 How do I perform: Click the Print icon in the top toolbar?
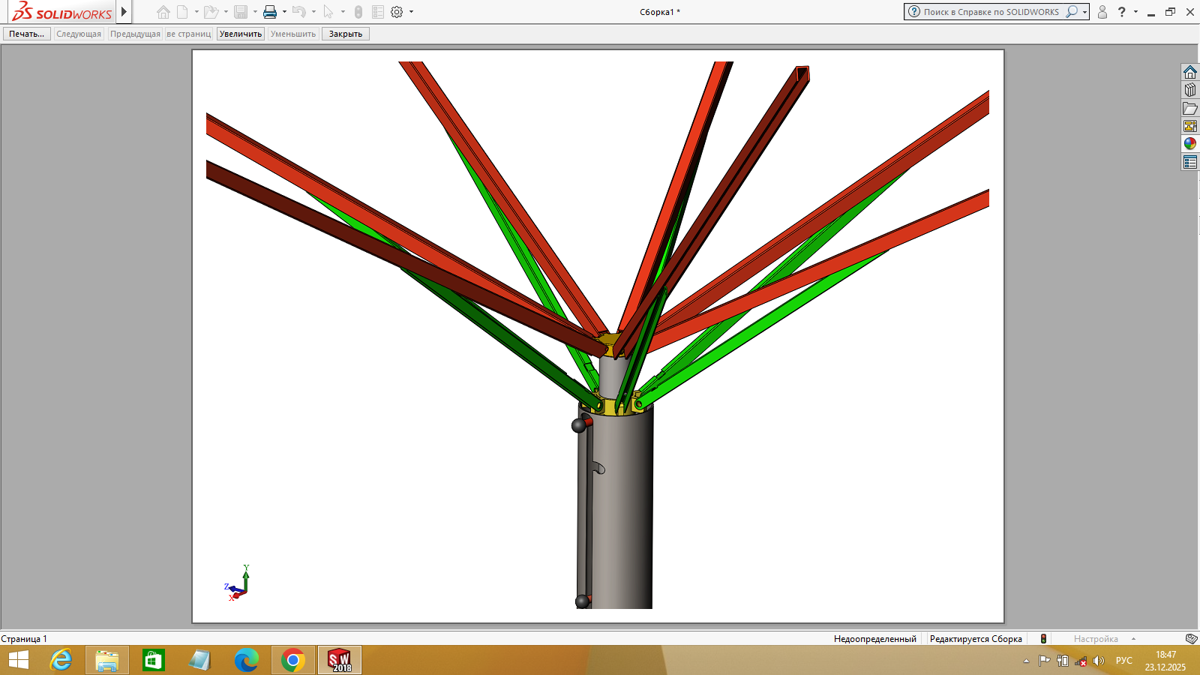[270, 12]
